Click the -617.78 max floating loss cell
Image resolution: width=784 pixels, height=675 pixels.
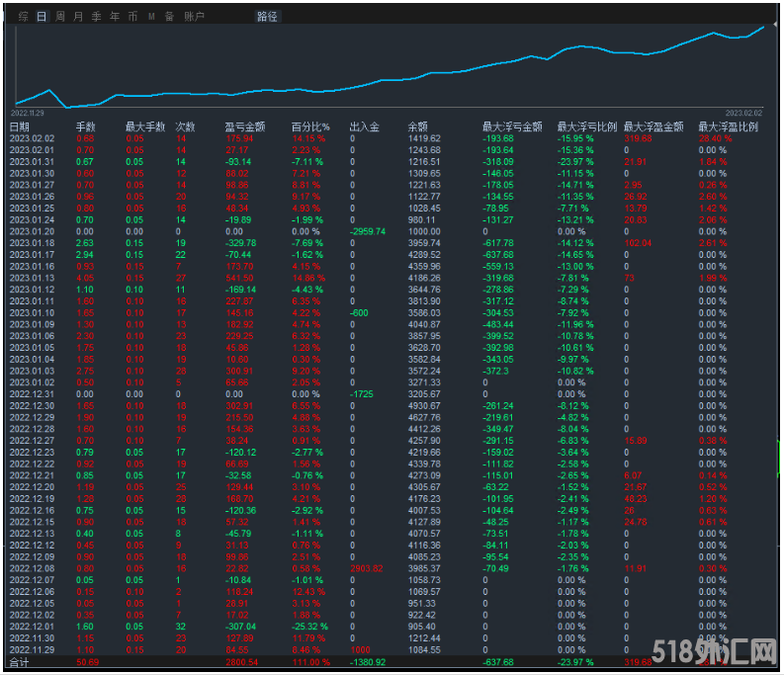(x=498, y=243)
